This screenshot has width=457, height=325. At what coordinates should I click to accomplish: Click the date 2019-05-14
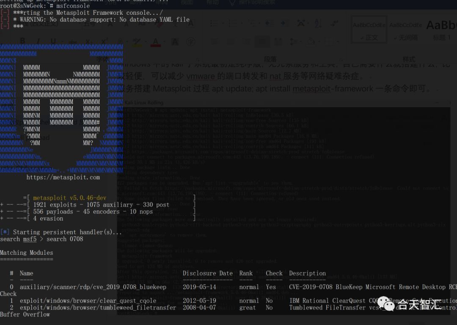click(199, 287)
